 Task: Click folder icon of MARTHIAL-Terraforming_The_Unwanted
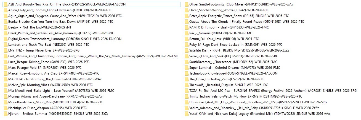coord(6,79)
